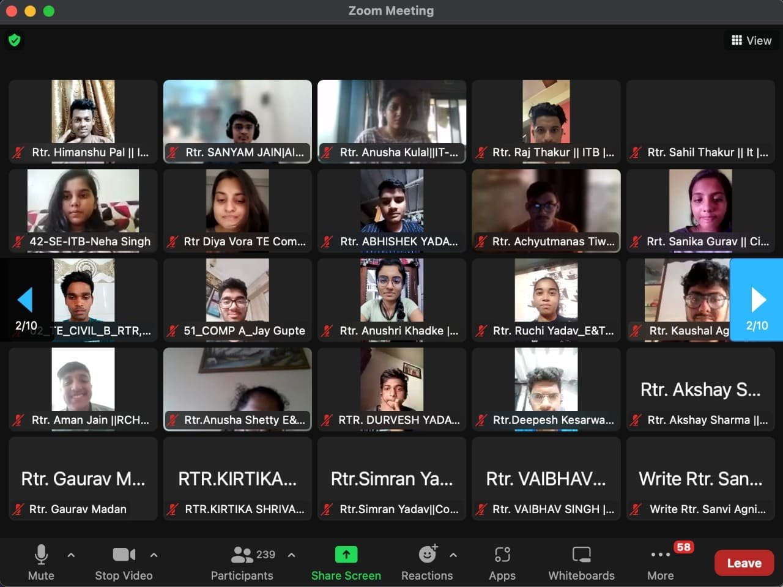Click the 239 participants count
783x587 pixels.
tap(265, 555)
